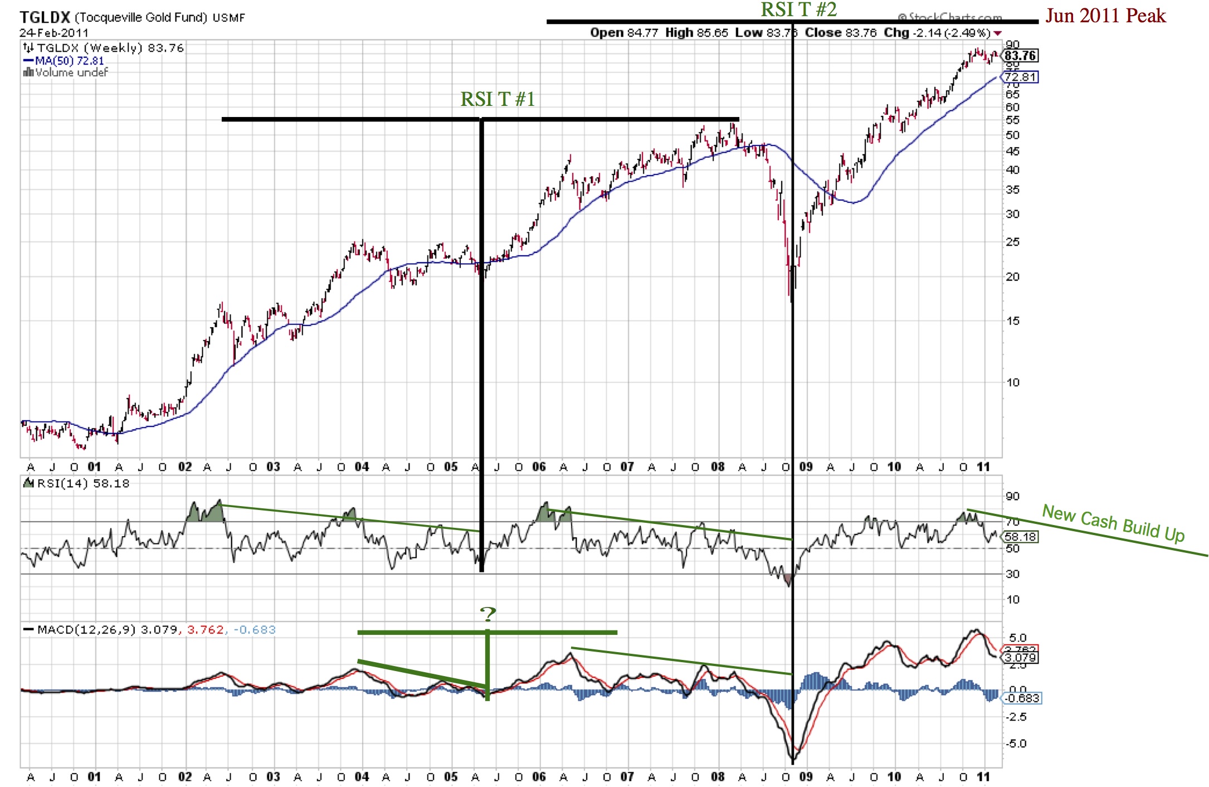Viewport: 1209px width, 787px height.
Task: Click the green question mark above MACD
Action: 487,614
